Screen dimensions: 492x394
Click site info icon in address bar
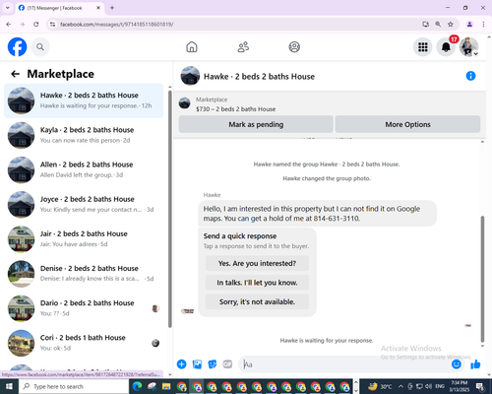click(52, 25)
